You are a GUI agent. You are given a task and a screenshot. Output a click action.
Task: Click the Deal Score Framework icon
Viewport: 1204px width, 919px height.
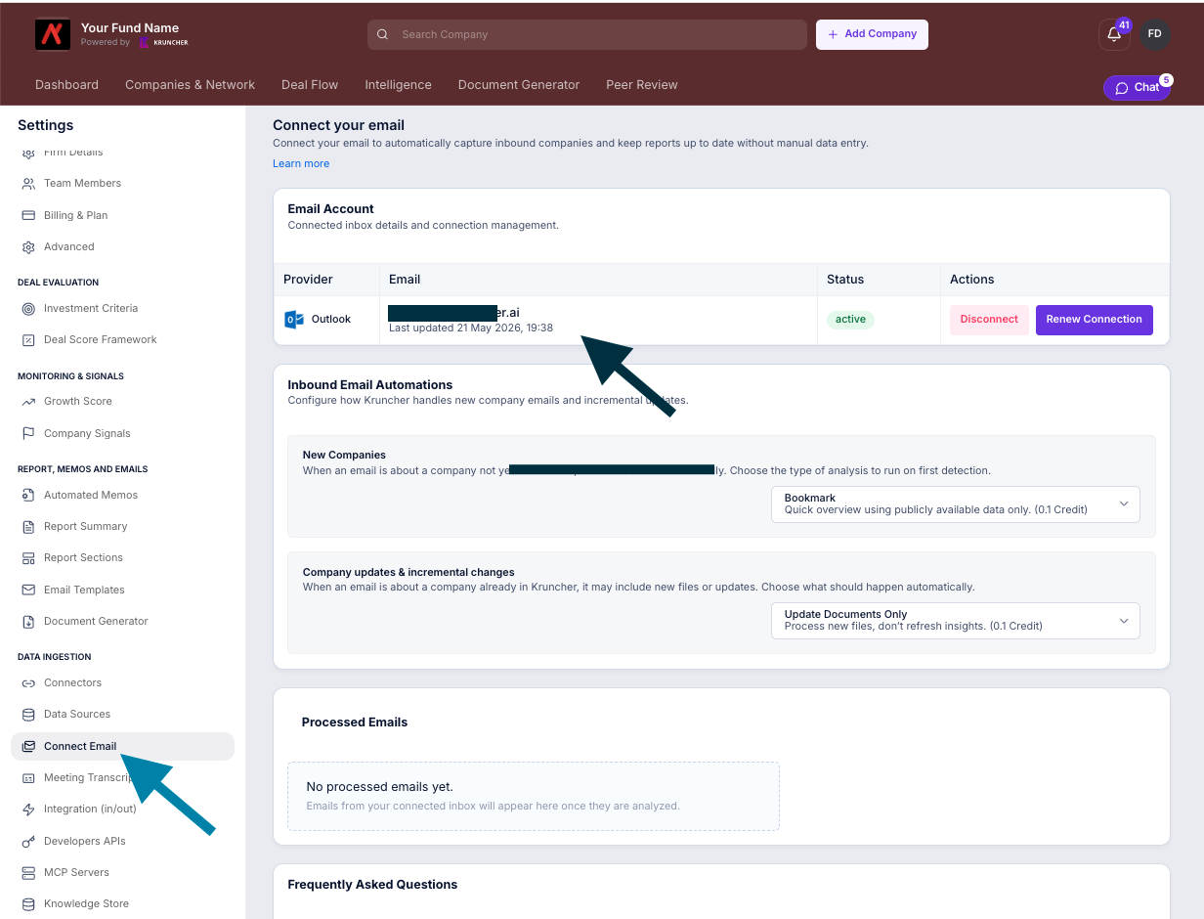pyautogui.click(x=28, y=340)
